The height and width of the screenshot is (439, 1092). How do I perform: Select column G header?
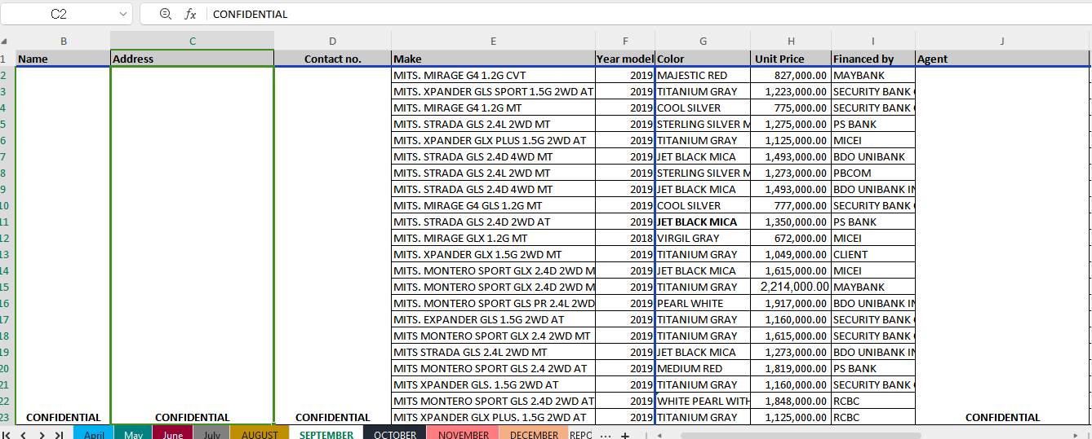coord(704,42)
